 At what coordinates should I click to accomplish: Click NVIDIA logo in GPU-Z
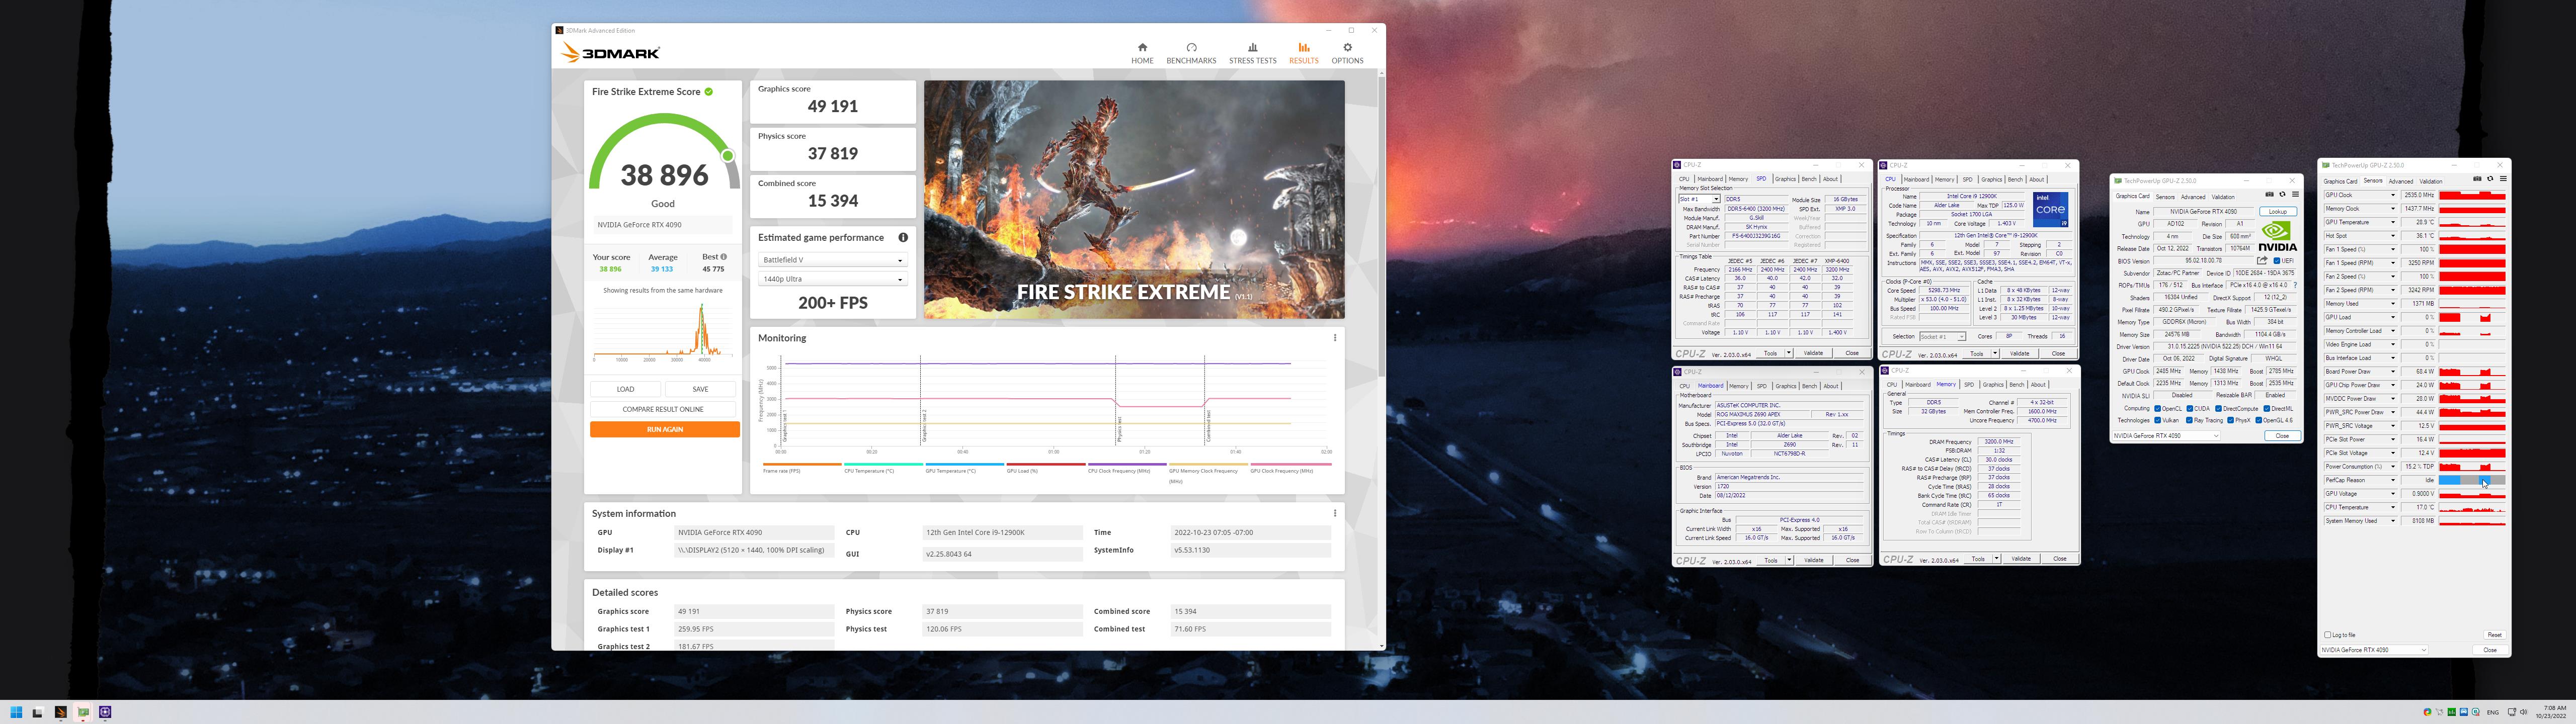2277,236
